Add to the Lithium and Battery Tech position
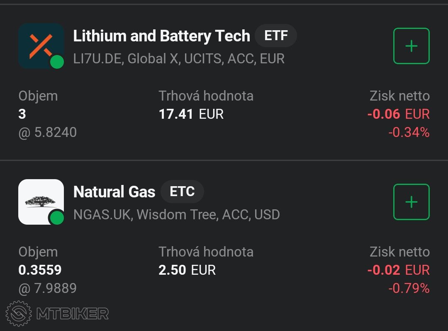This screenshot has height=331, width=448. pos(411,46)
